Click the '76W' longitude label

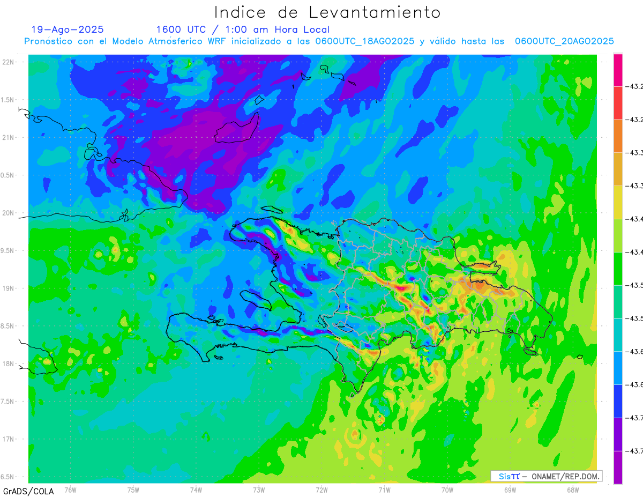(x=70, y=489)
